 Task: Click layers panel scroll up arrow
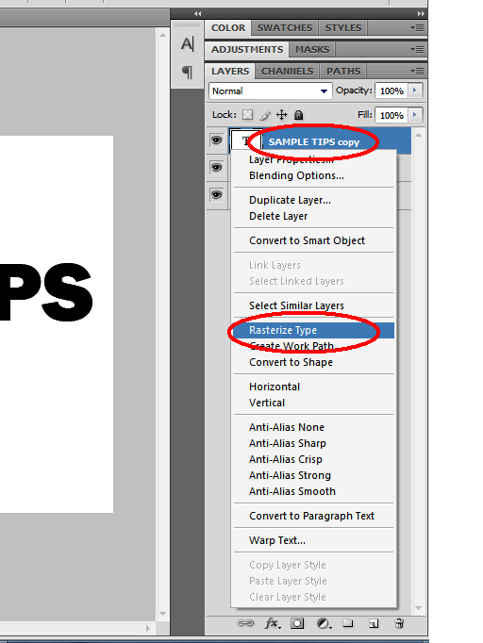[418, 135]
